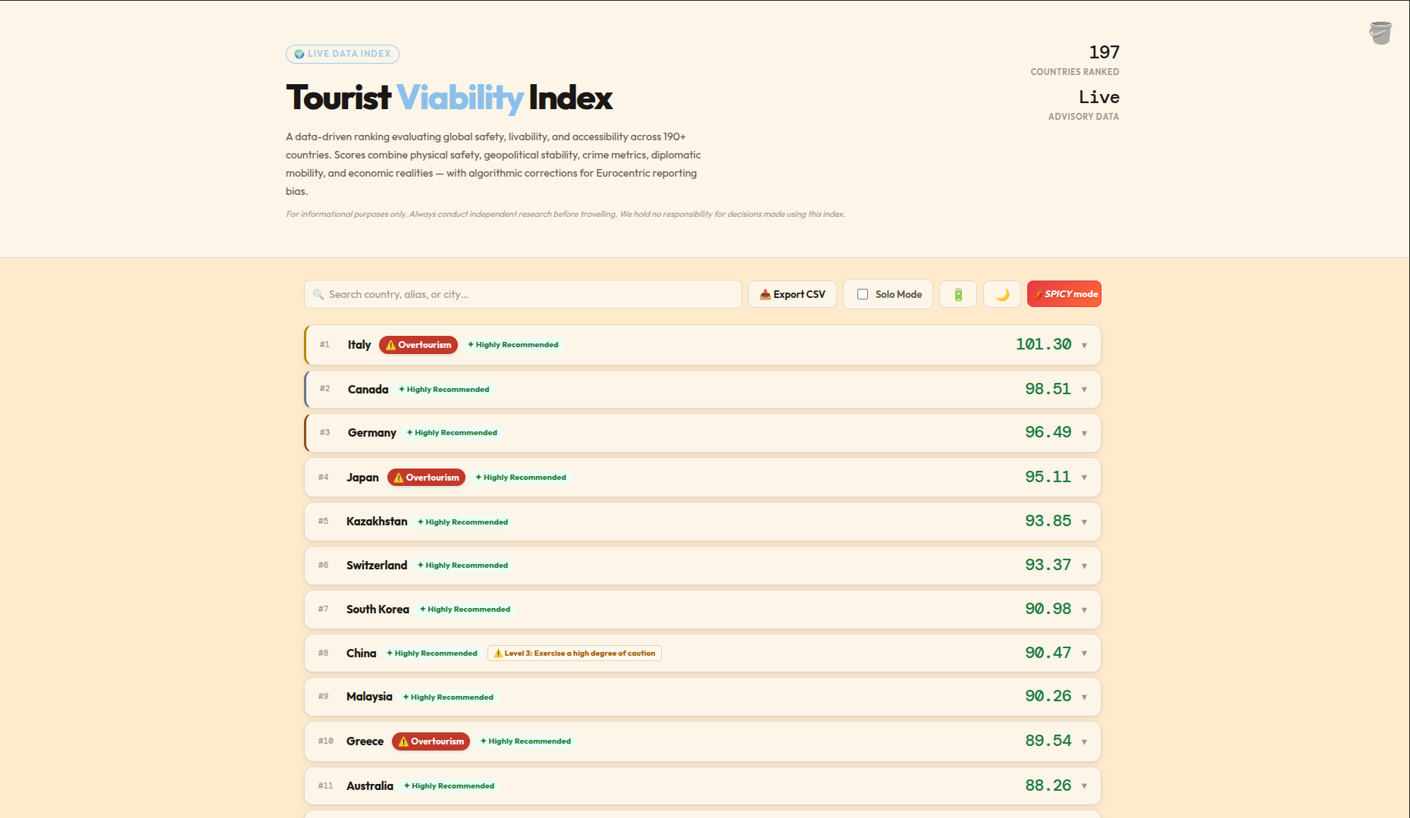This screenshot has height=818, width=1410.
Task: Click the warning icon in Japan's Overtourism badge
Action: [399, 478]
